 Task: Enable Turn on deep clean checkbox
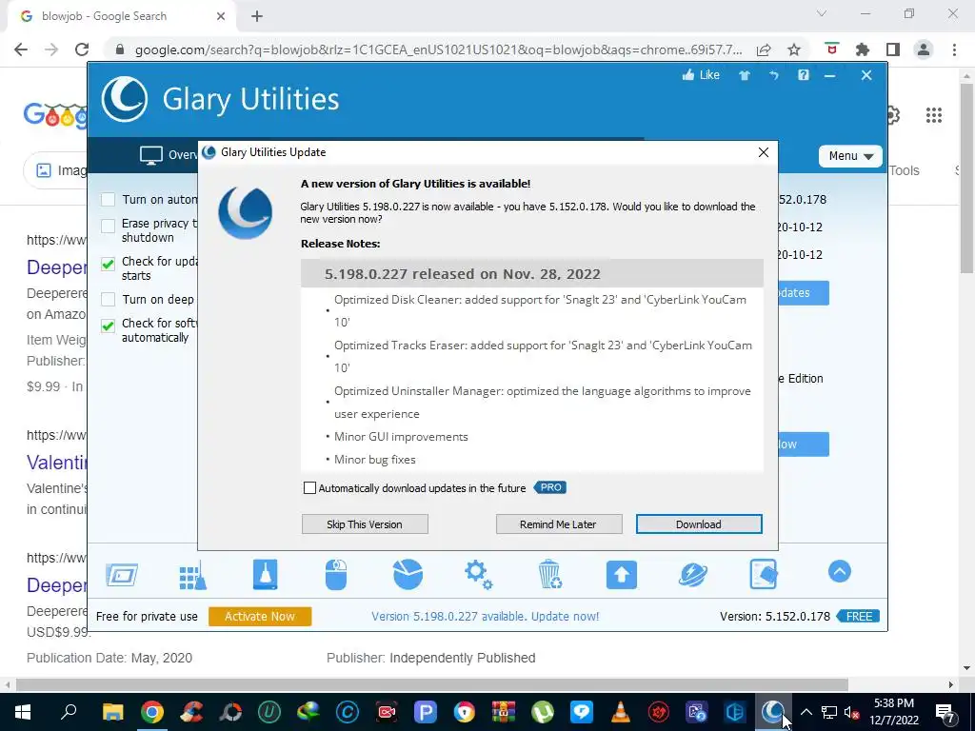pyautogui.click(x=109, y=300)
